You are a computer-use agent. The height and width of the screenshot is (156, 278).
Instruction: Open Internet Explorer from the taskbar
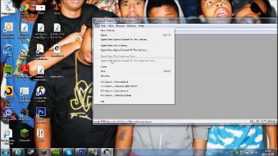[18, 152]
